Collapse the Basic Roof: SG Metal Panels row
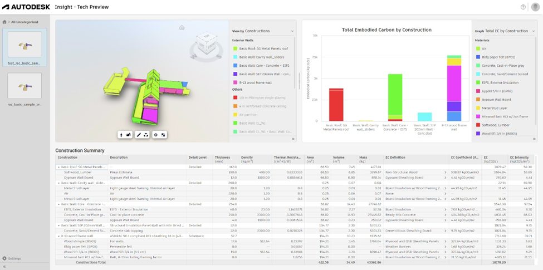 tap(58, 167)
